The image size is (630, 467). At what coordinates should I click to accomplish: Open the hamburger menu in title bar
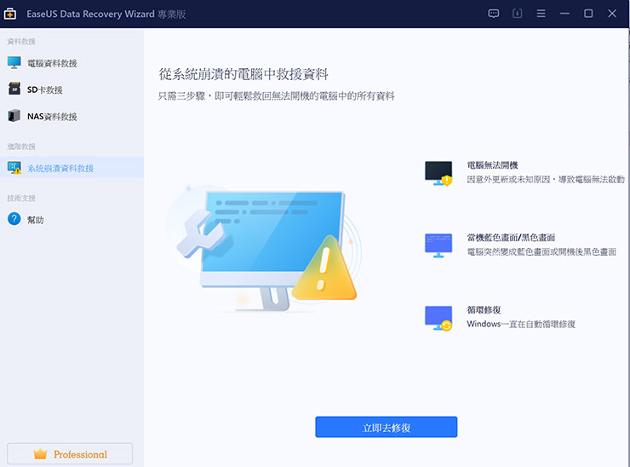pyautogui.click(x=541, y=14)
